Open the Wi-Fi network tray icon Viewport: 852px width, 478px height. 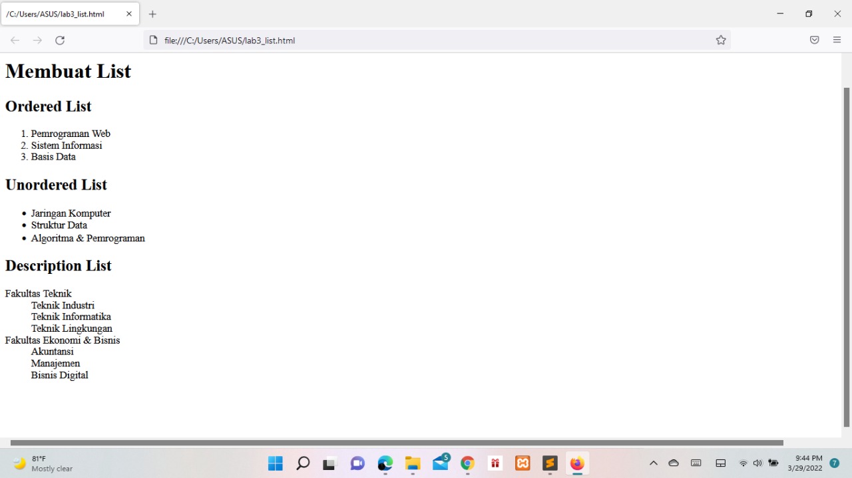tap(743, 463)
